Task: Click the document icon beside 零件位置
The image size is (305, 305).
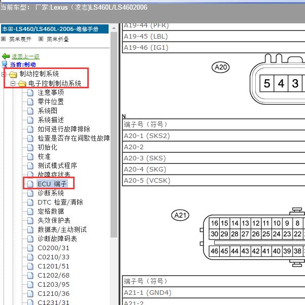Action: point(30,101)
